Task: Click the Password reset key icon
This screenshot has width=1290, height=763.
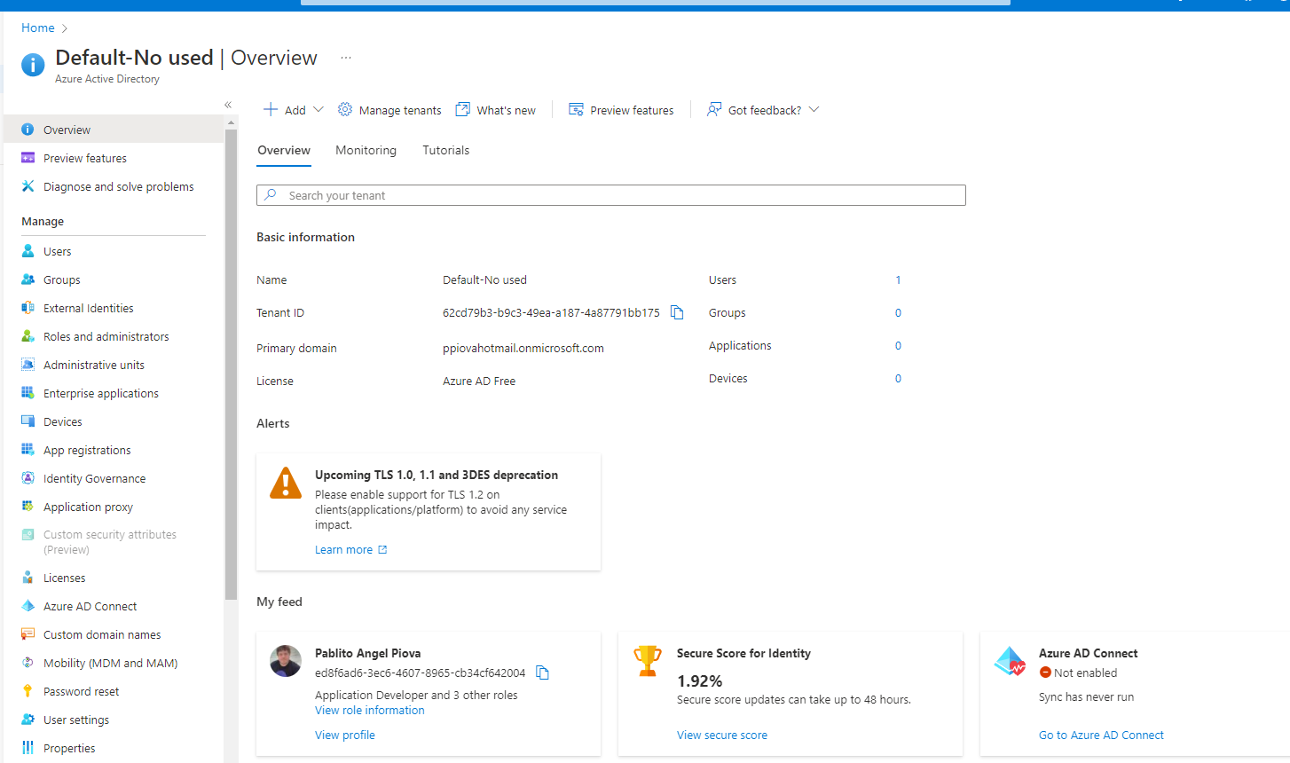Action: (28, 691)
